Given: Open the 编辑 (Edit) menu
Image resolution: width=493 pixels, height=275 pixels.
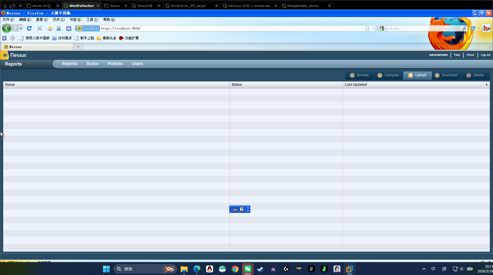Looking at the screenshot, I should point(25,20).
